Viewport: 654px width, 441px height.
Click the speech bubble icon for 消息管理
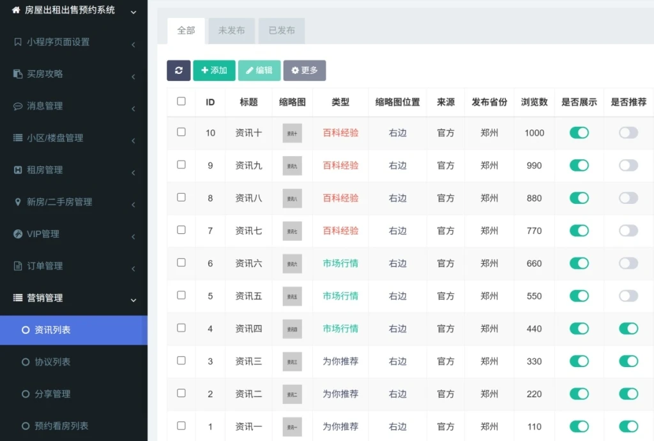18,106
